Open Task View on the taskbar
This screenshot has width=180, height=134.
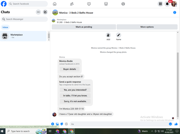[x=50, y=131]
